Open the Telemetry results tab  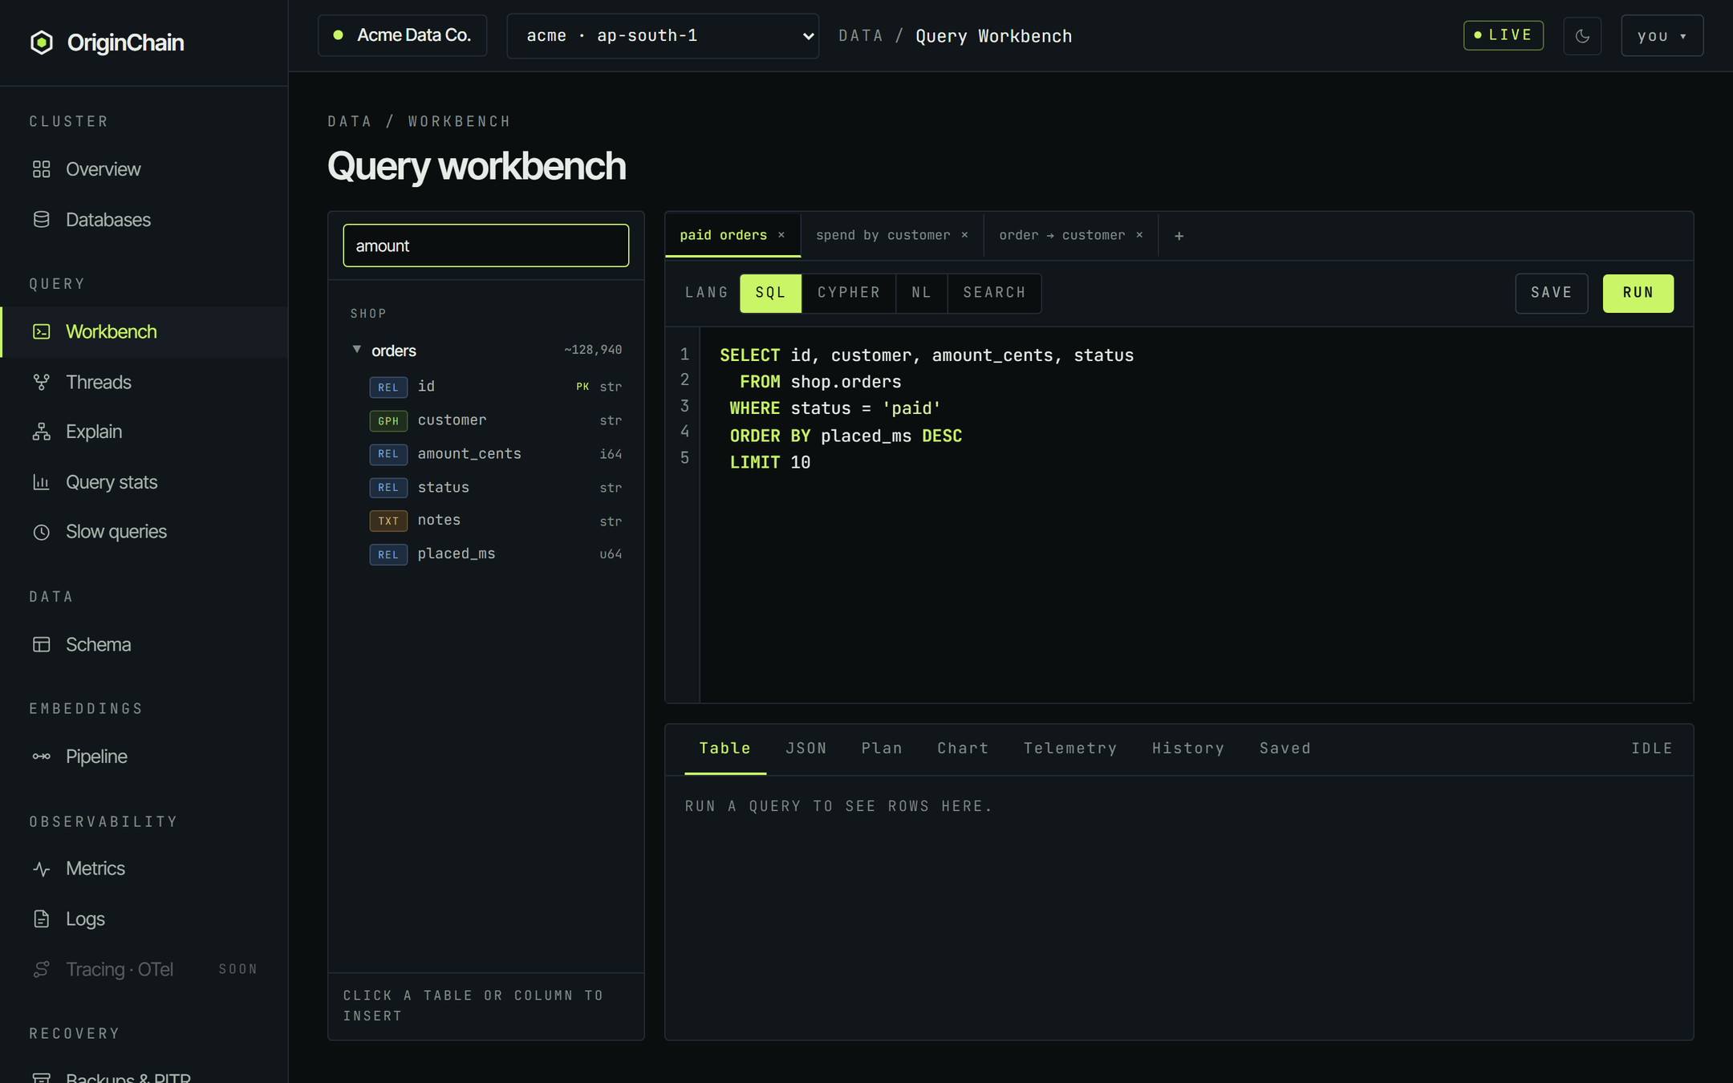(1070, 748)
